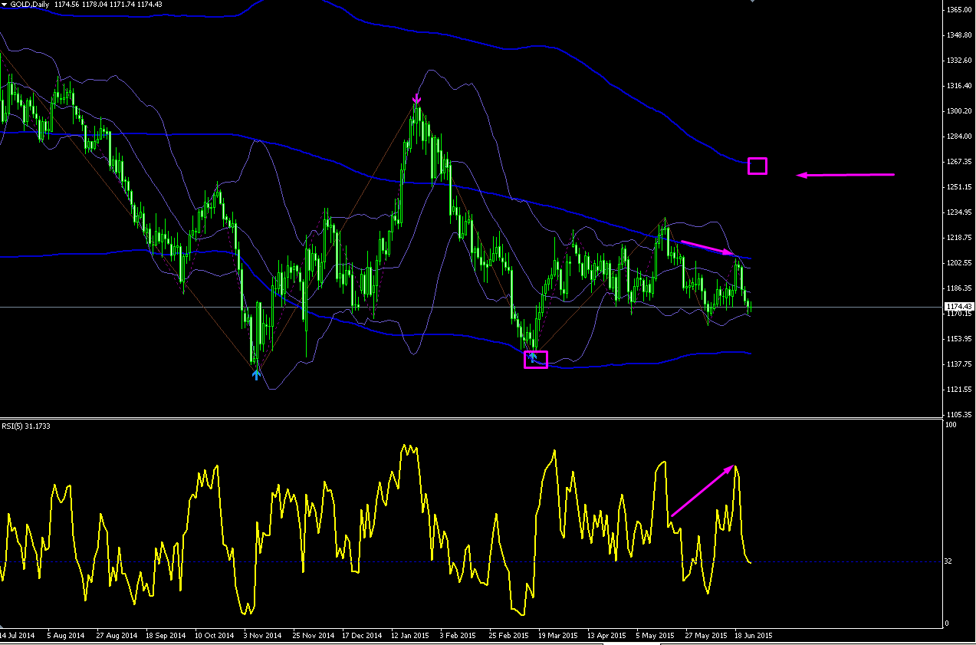
Task: Click the divider between price chart and RSI window
Action: tap(471, 418)
